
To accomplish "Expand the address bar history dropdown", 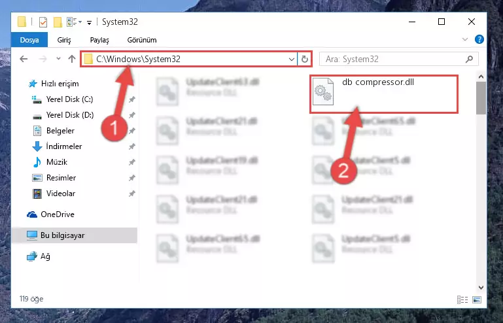I will tap(291, 59).
